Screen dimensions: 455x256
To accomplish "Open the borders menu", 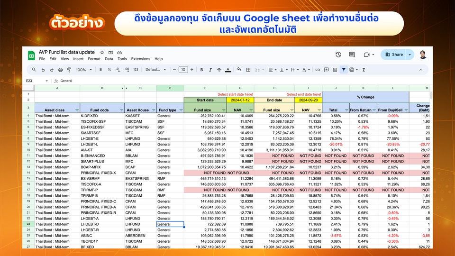I will pyautogui.click(x=248, y=70).
